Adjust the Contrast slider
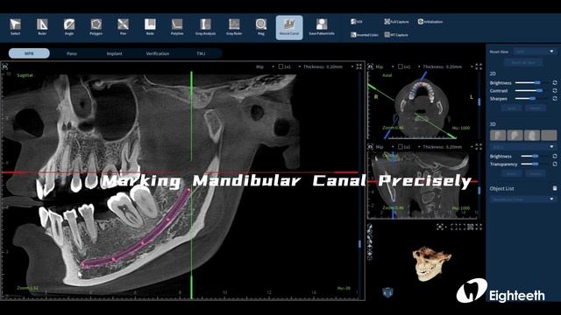The width and height of the screenshot is (561, 315). tap(532, 91)
